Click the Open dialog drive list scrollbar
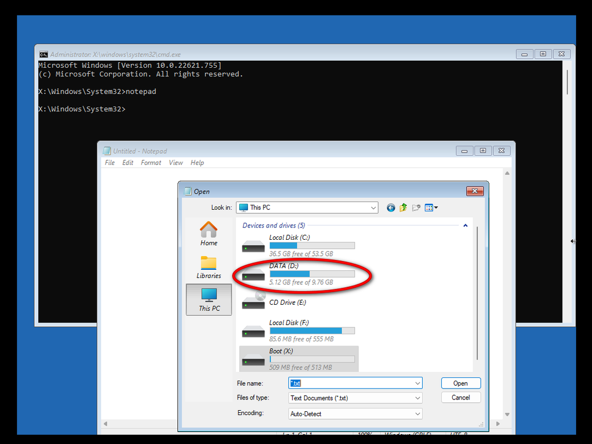The width and height of the screenshot is (592, 444). (x=477, y=293)
